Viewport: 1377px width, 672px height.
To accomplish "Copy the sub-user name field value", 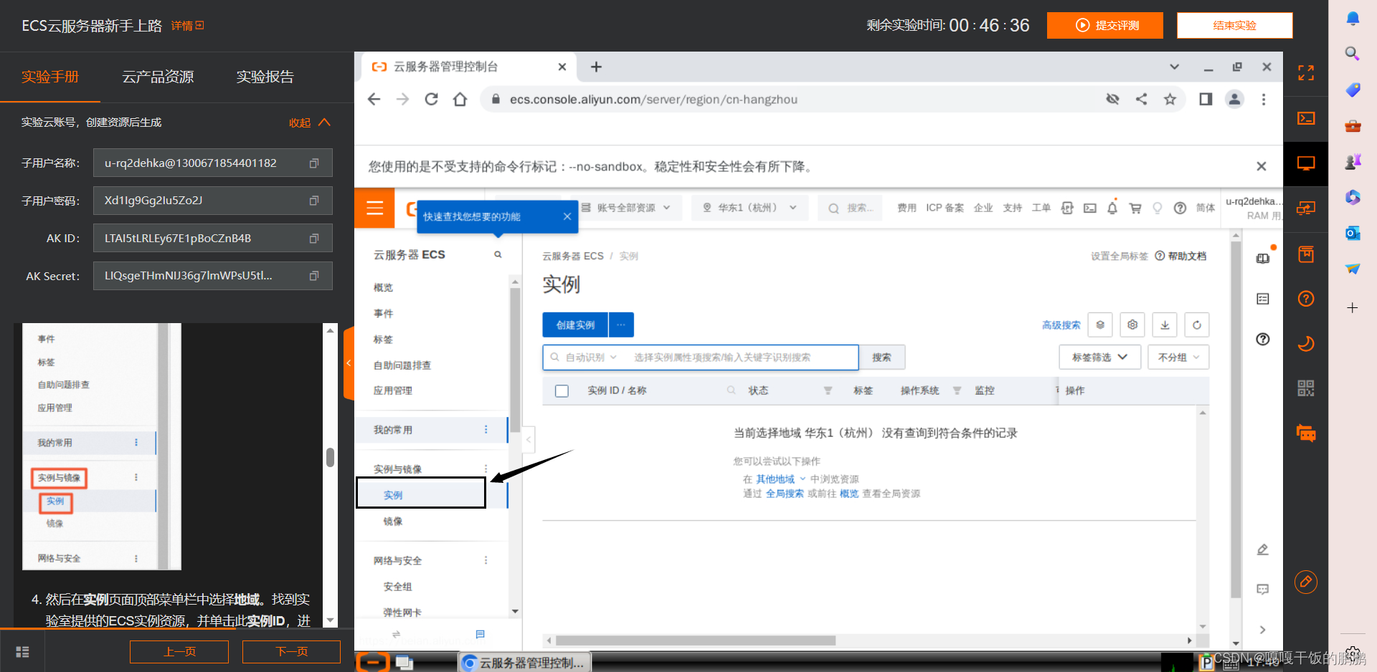I will click(x=313, y=163).
